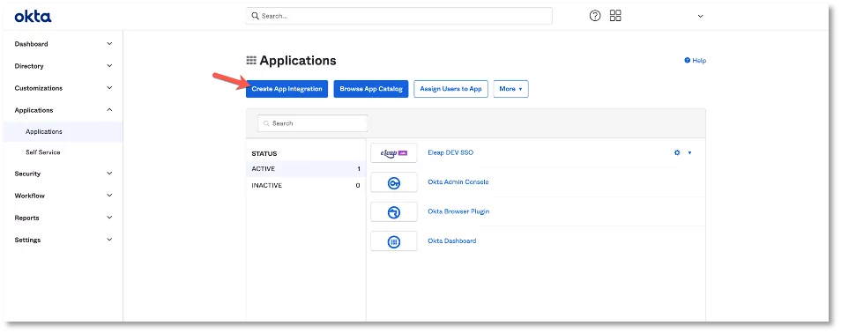Open Self Service in sidebar
This screenshot has width=841, height=333.
(x=43, y=152)
